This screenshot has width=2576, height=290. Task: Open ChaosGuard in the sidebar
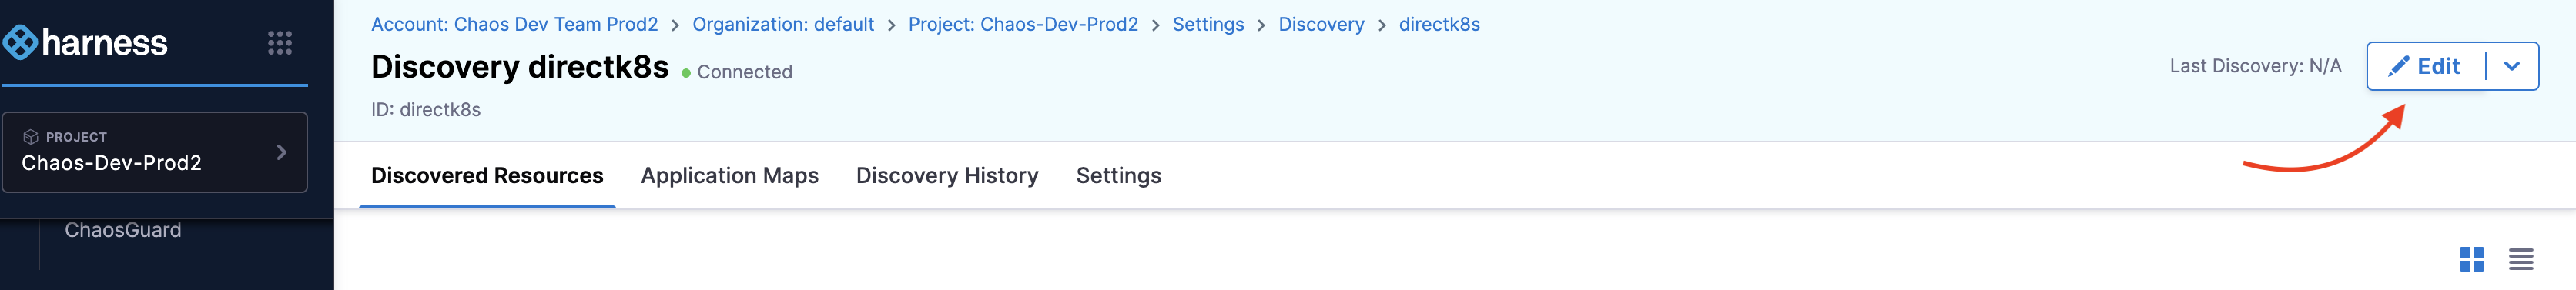pyautogui.click(x=123, y=230)
